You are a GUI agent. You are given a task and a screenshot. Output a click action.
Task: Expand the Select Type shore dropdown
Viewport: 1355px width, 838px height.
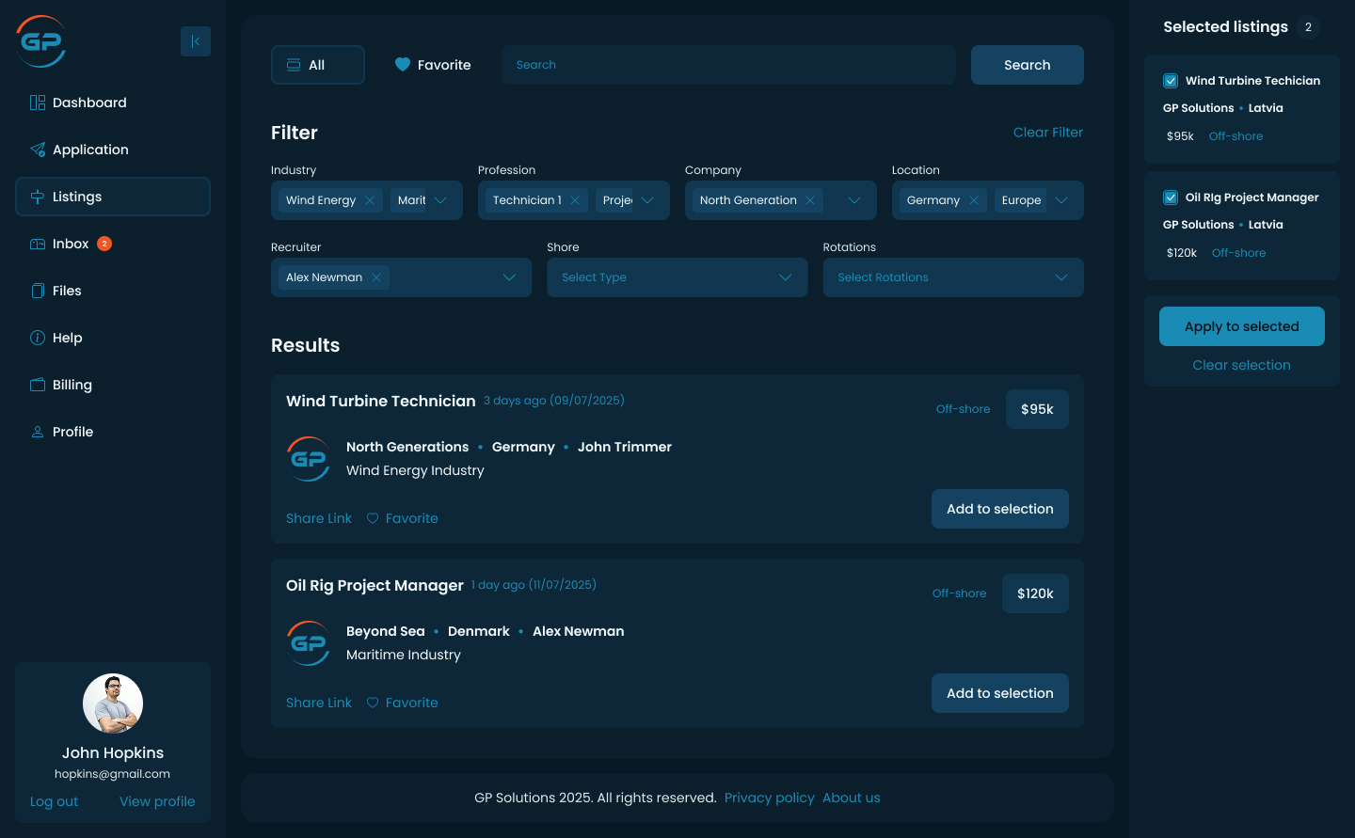785,277
